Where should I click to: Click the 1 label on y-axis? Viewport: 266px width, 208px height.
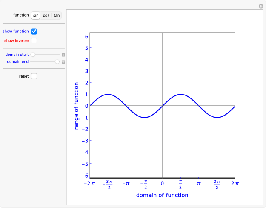[86, 94]
